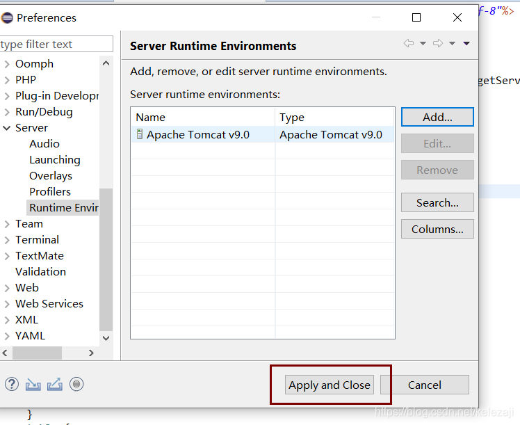Click the Tomcat server icon in row
This screenshot has width=520, height=425.
pos(140,134)
